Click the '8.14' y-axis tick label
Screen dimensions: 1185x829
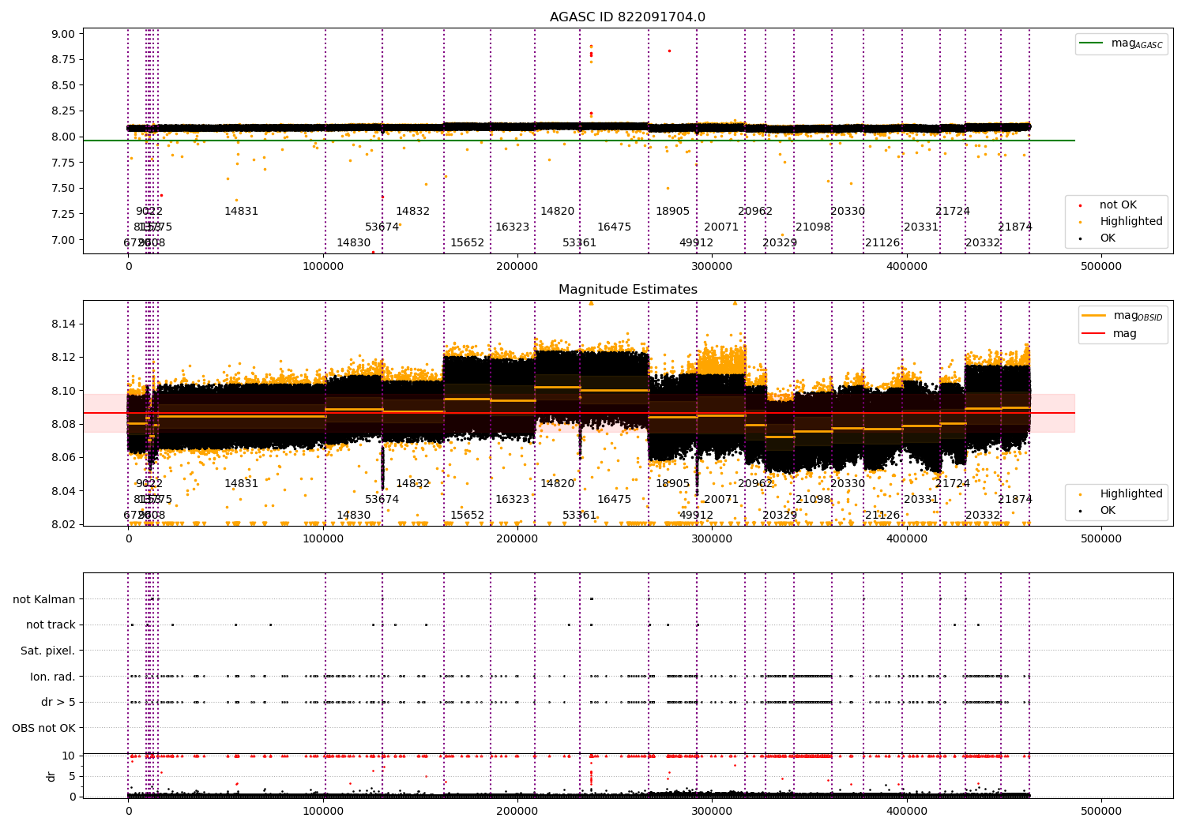[62, 324]
